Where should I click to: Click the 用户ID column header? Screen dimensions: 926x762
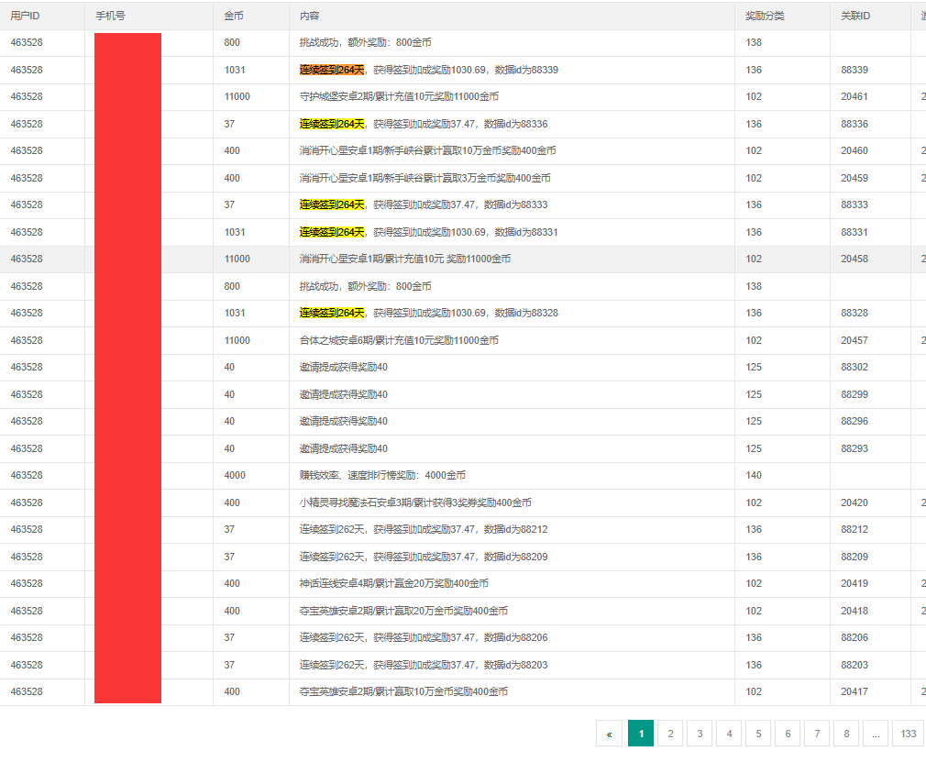[x=25, y=16]
